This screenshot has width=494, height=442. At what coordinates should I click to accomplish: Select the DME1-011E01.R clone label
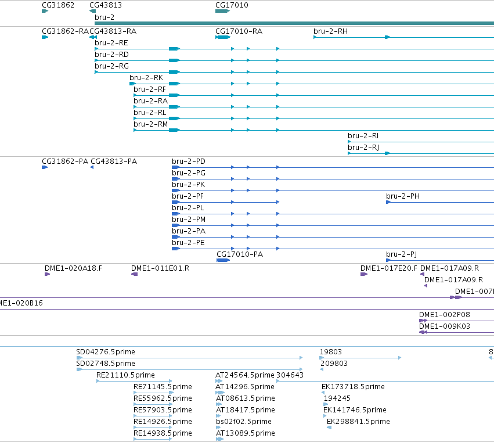[160, 268]
